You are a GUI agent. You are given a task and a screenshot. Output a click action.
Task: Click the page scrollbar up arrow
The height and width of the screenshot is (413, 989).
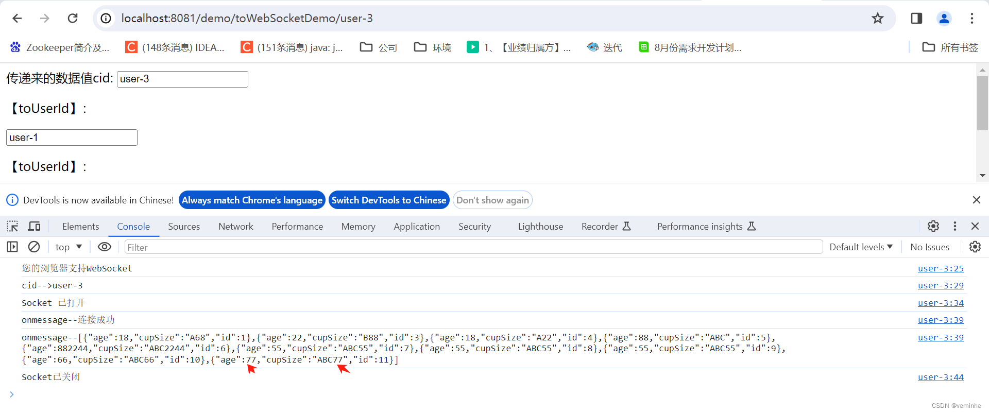[x=982, y=70]
